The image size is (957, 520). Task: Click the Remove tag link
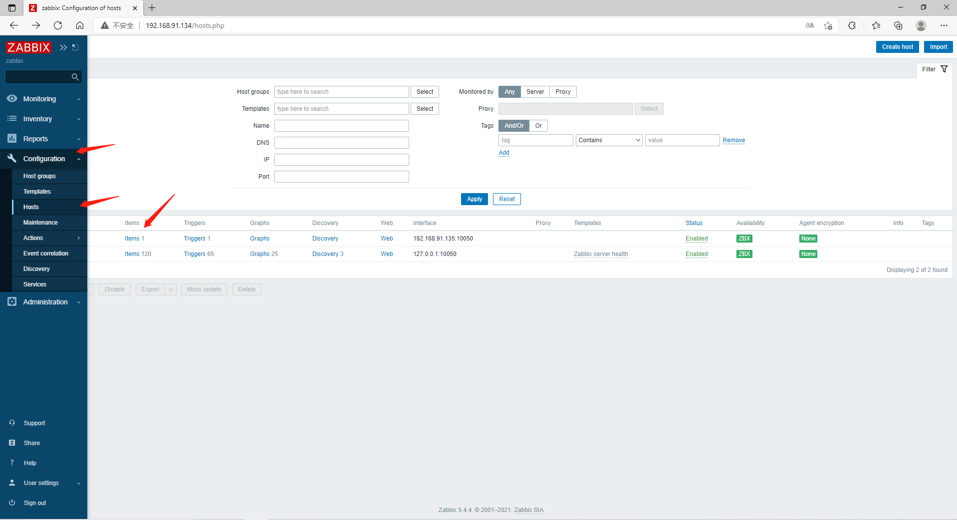coord(733,140)
